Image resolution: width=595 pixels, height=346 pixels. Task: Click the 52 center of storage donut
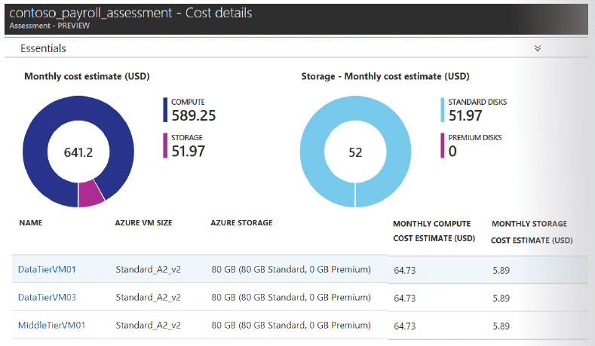point(355,152)
